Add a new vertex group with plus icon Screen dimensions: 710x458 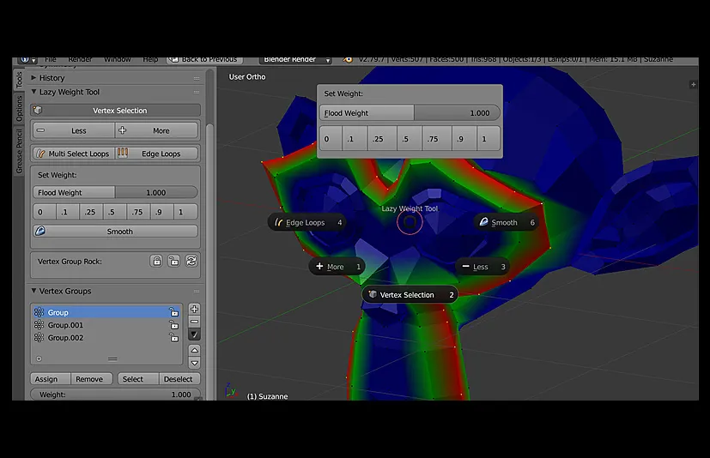click(x=194, y=309)
